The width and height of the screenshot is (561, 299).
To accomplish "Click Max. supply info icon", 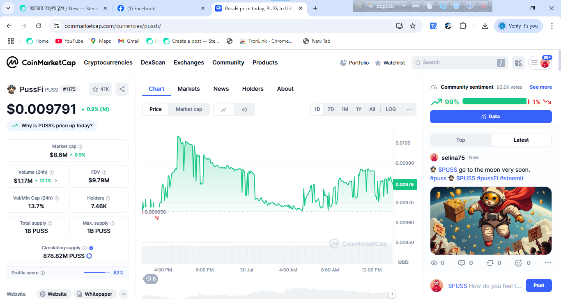I will [x=113, y=223].
